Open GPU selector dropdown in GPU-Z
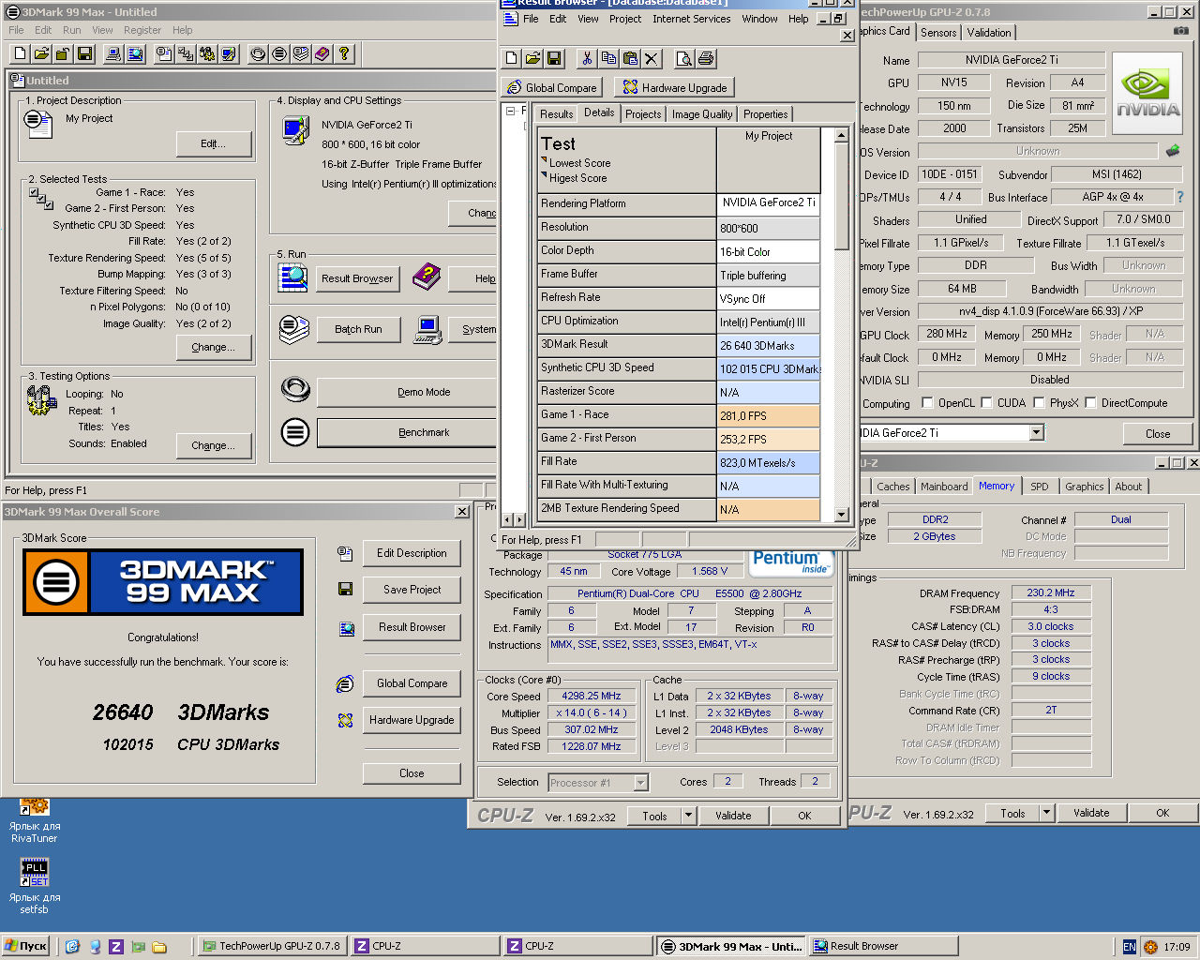1200x960 pixels. pyautogui.click(x=1036, y=433)
